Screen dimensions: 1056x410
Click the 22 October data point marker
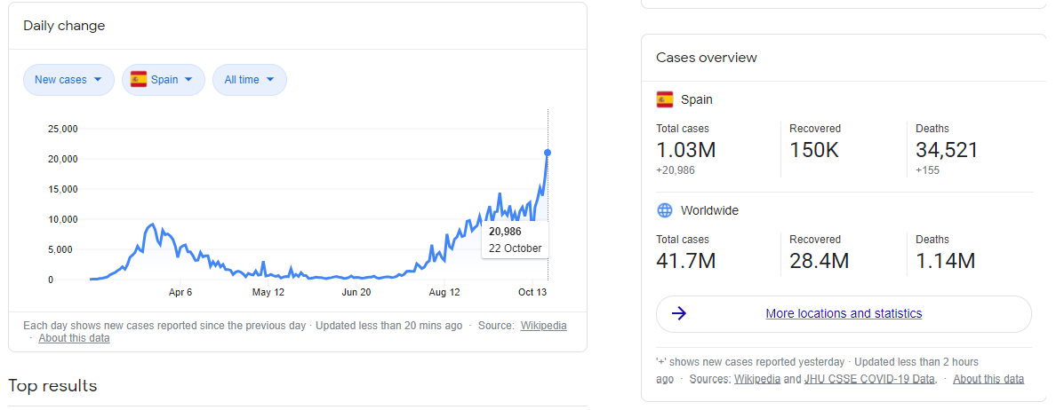coord(548,153)
